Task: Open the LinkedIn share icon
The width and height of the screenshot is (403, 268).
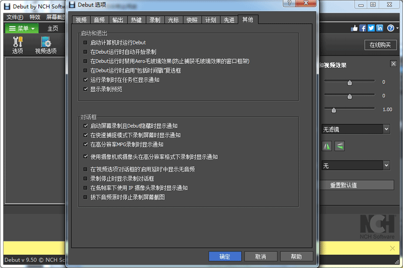Action: pyautogui.click(x=379, y=28)
